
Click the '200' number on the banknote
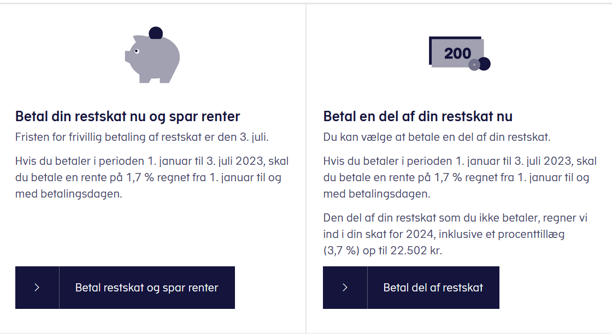coord(457,53)
